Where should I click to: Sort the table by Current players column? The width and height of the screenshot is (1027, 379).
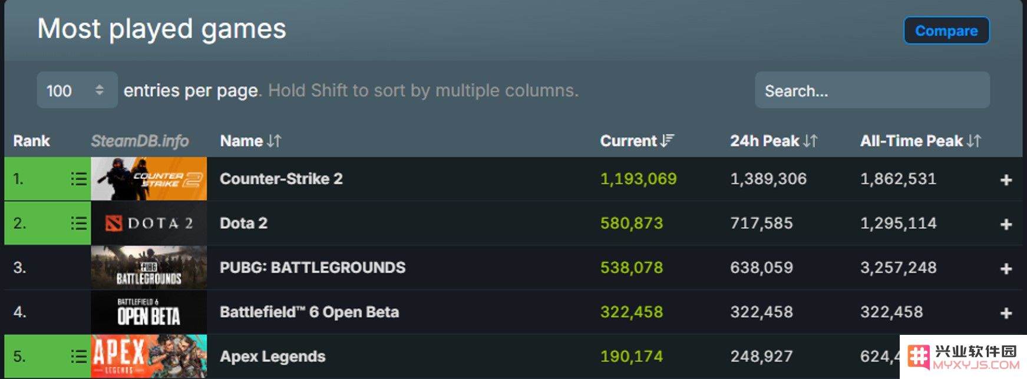tap(637, 141)
